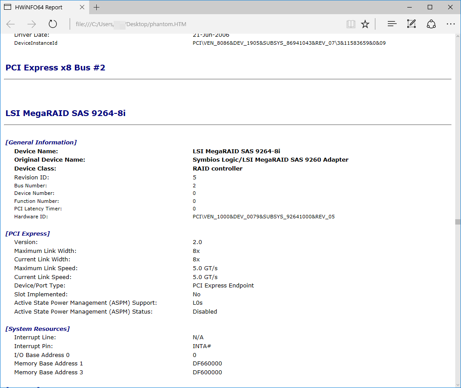Click the scrollbar up arrow
This screenshot has width=461, height=388.
[458, 36]
